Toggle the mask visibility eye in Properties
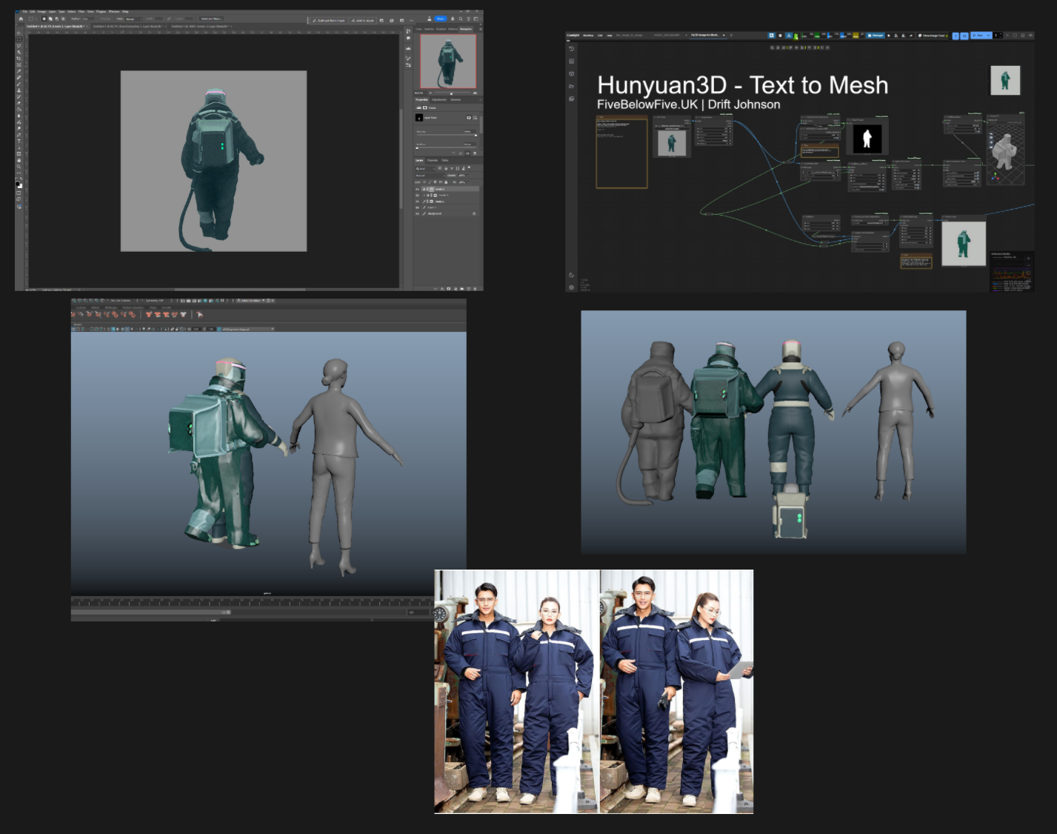This screenshot has width=1057, height=834. pyautogui.click(x=468, y=153)
